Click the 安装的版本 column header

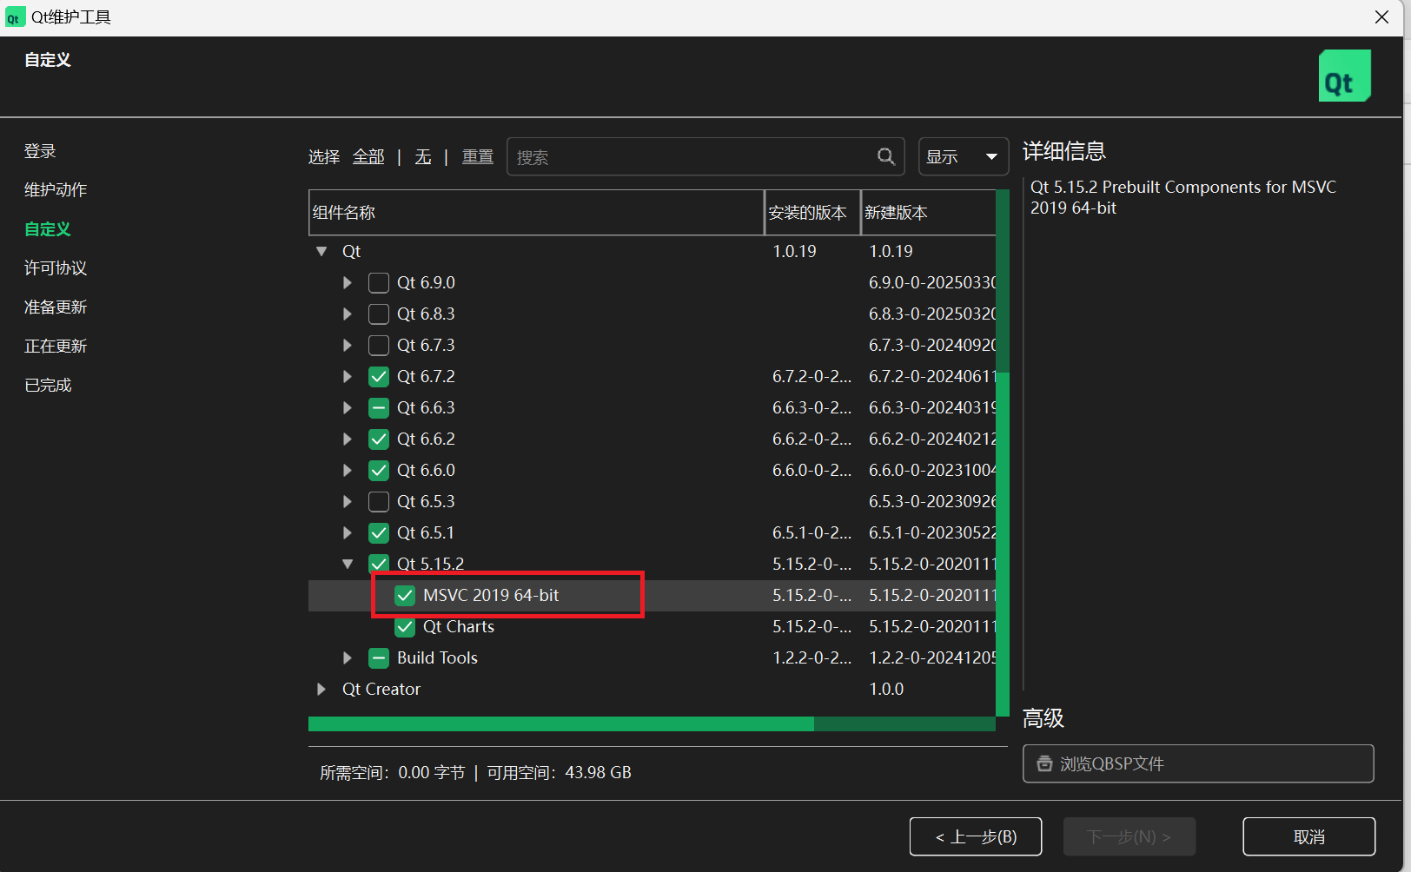tap(812, 213)
